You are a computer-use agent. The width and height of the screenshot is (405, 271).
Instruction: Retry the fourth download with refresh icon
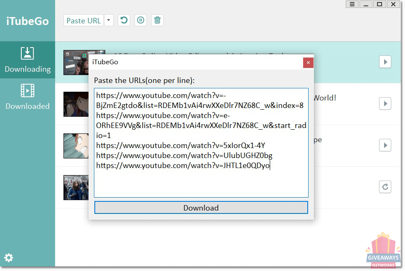click(385, 187)
